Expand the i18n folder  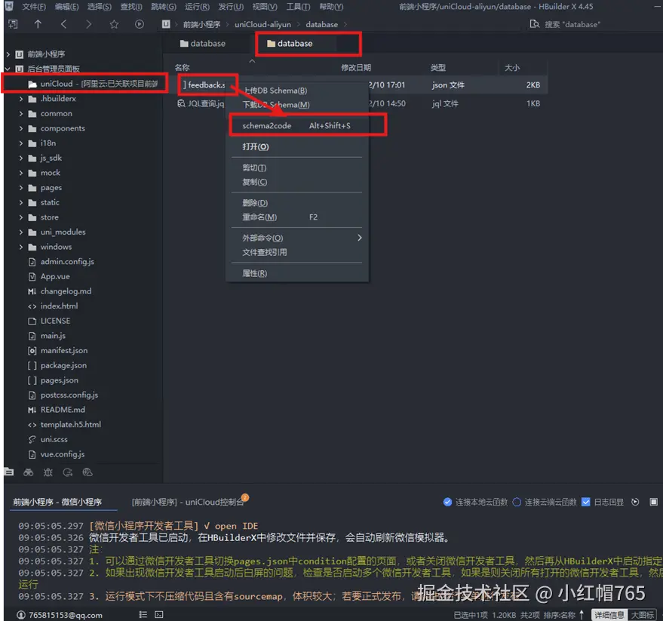[x=20, y=143]
